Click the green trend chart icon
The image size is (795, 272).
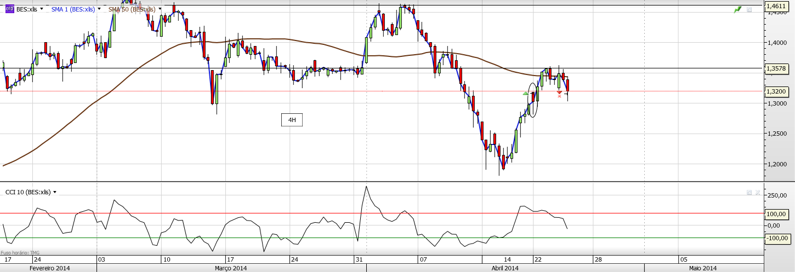pos(737,10)
